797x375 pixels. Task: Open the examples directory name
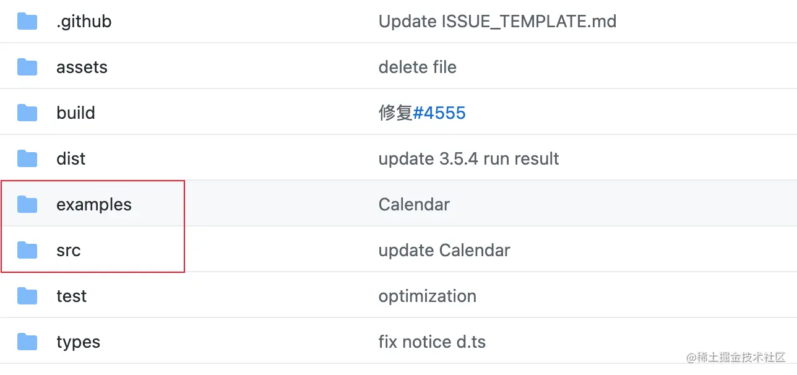click(x=94, y=205)
